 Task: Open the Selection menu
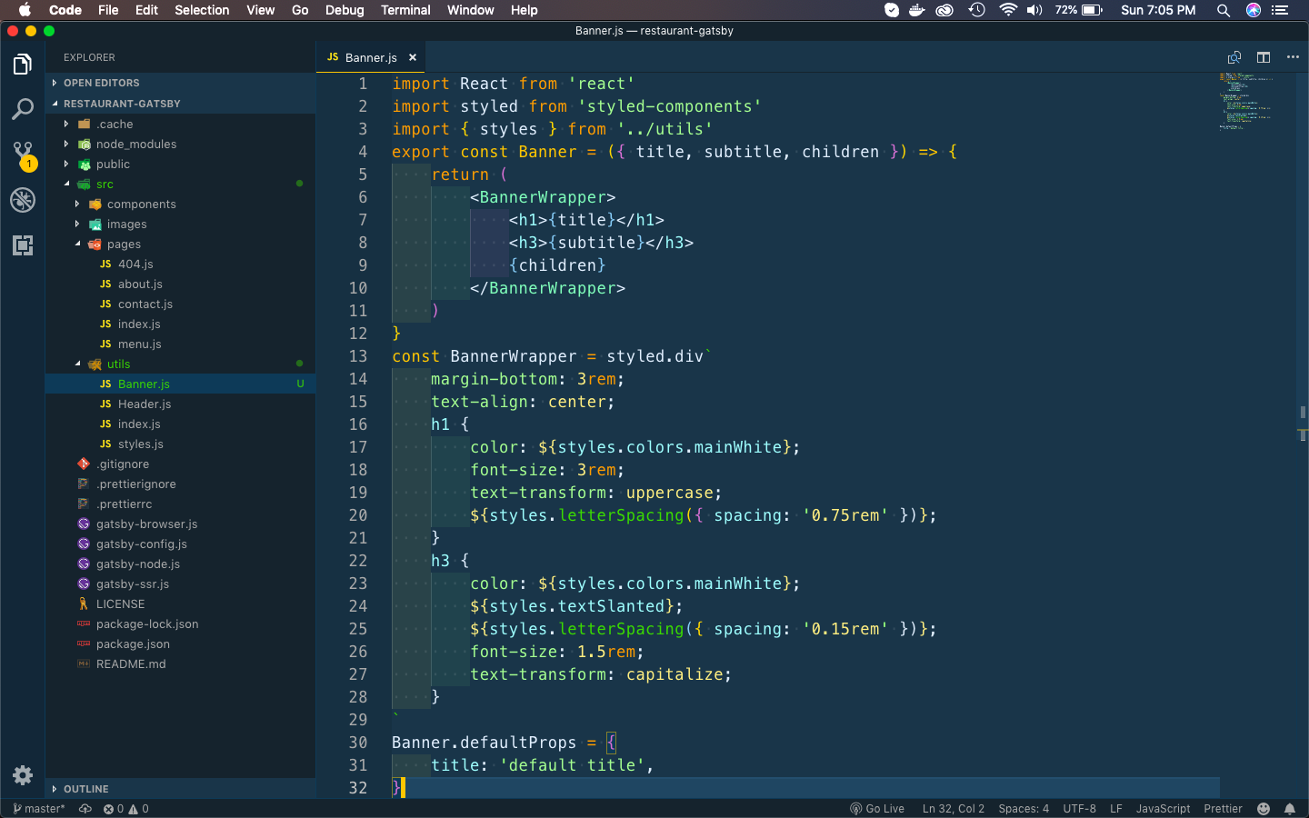click(202, 10)
